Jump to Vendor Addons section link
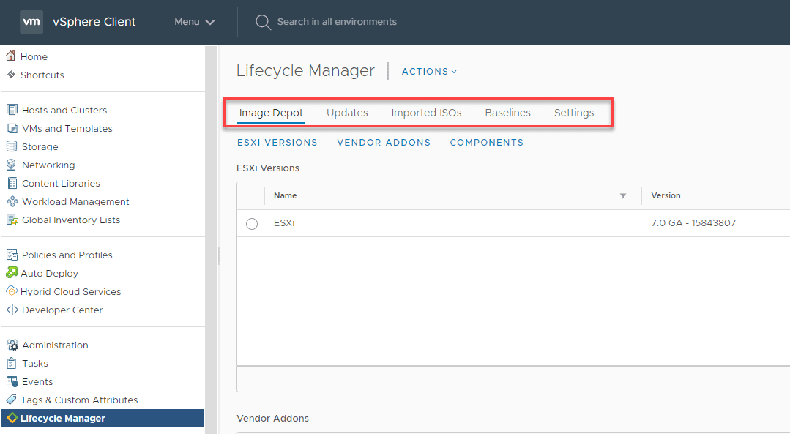Viewport: 790px width, 434px height. coord(384,143)
